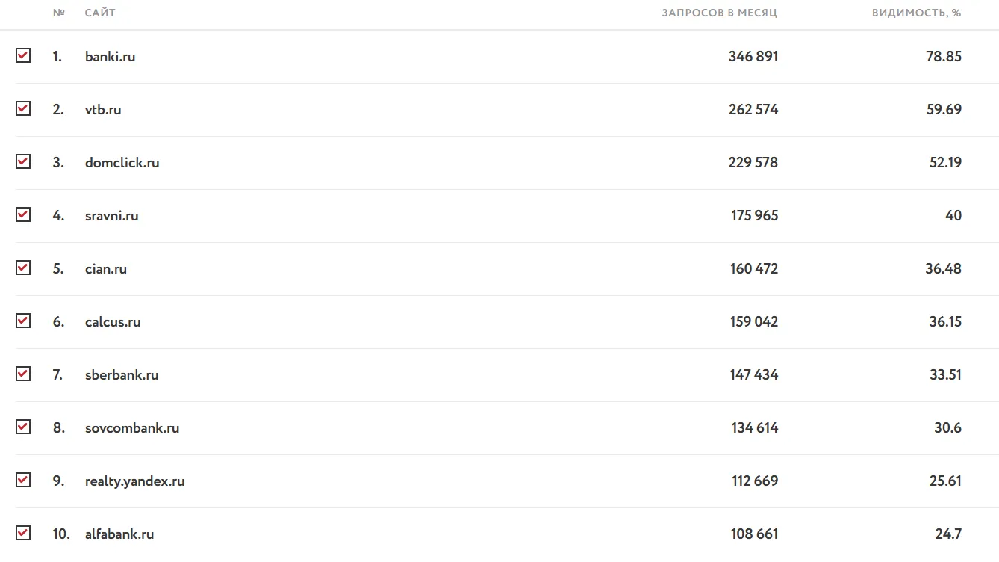Toggle checkbox for vtb.ru
The image size is (999, 562).
[23, 108]
